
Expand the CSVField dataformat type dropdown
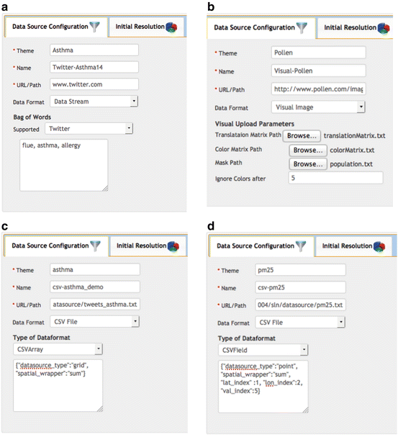pos(263,350)
